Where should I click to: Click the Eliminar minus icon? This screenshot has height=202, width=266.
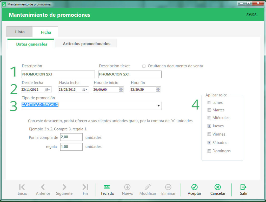point(168,187)
